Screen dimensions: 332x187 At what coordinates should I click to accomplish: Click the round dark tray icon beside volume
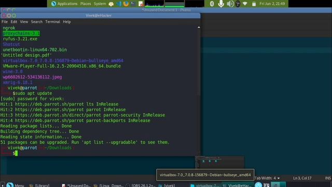(238, 4)
